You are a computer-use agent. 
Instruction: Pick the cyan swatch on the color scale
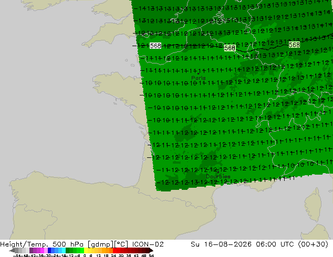(x=64, y=251)
